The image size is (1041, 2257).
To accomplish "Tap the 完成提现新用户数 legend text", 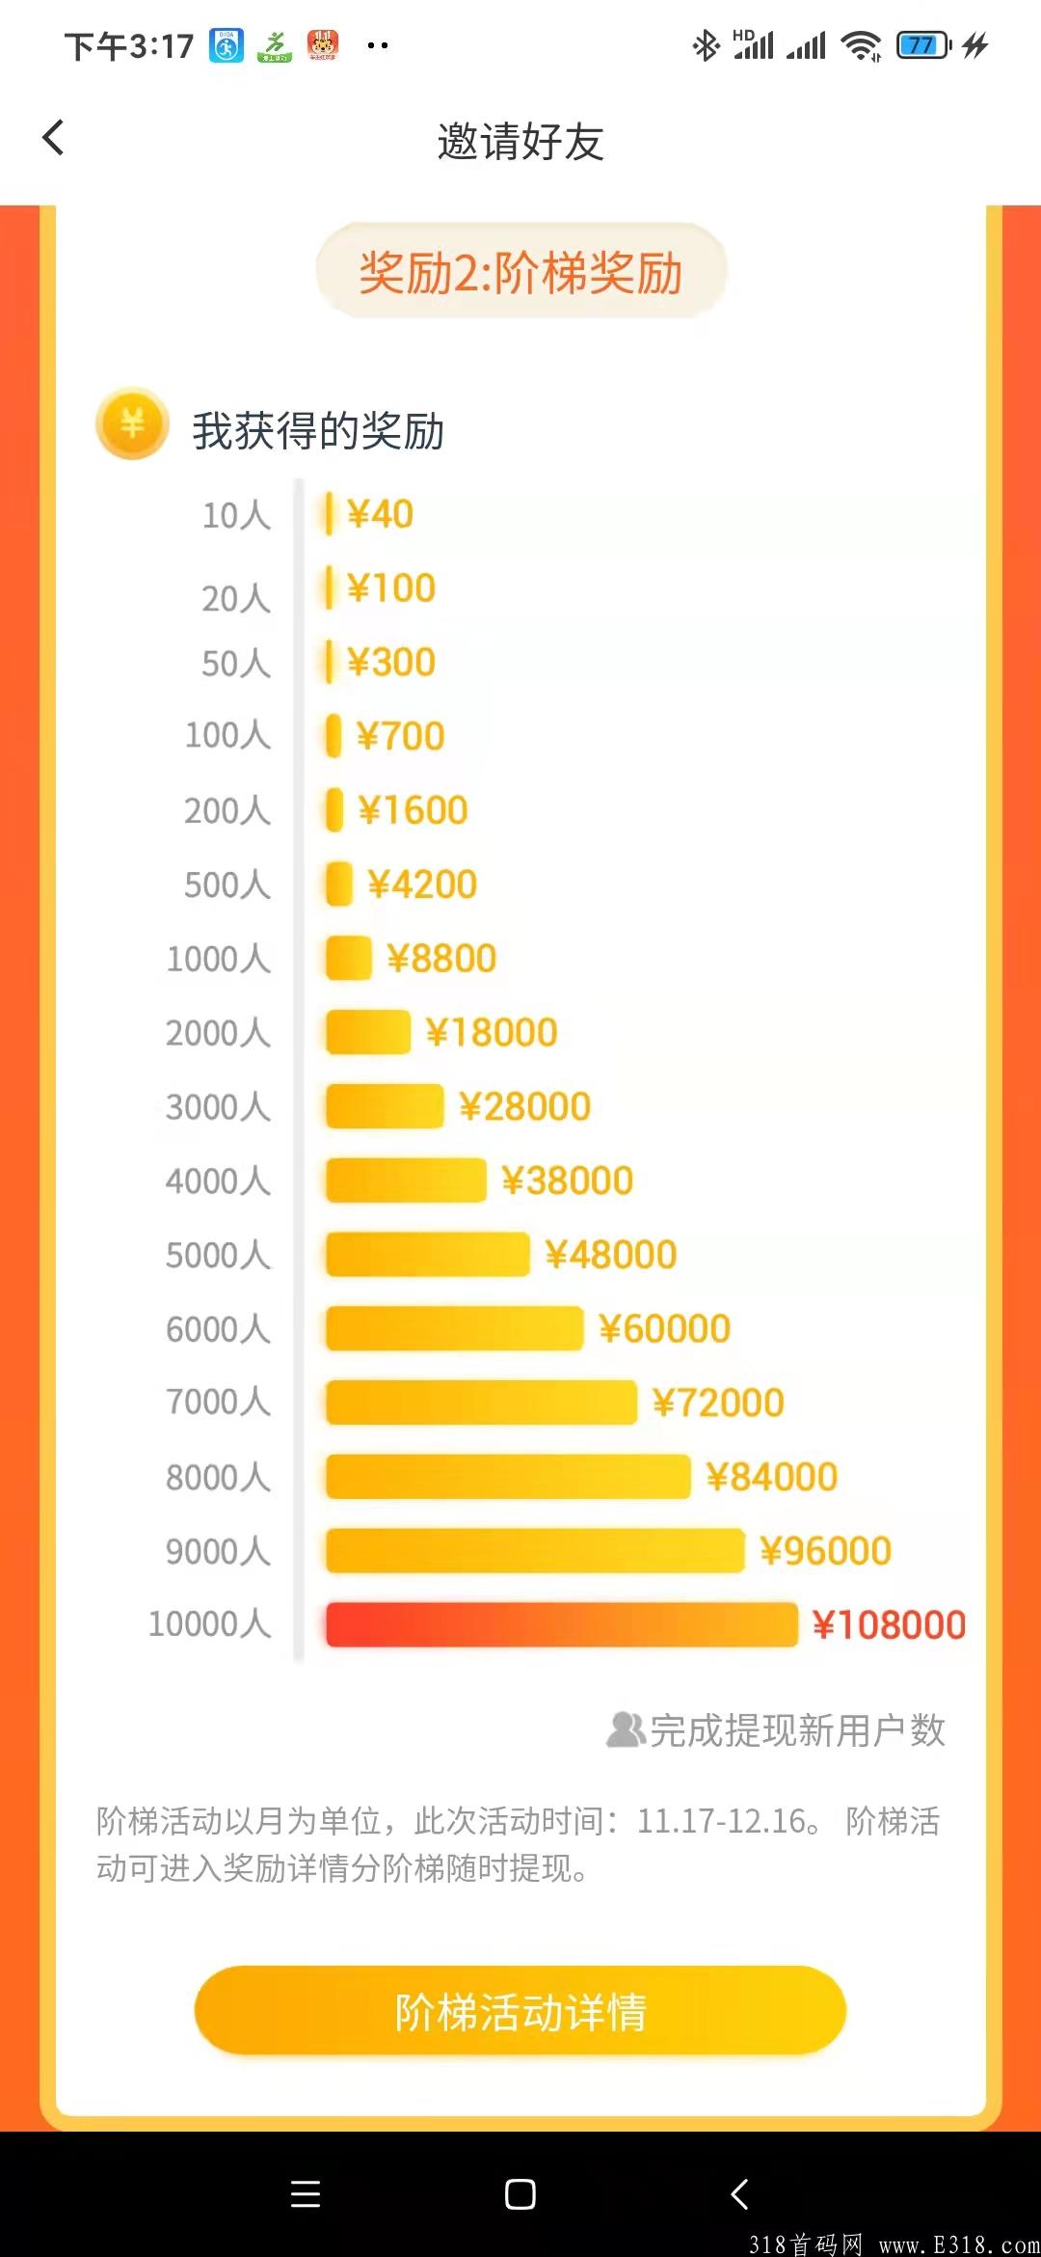I will tap(797, 1730).
